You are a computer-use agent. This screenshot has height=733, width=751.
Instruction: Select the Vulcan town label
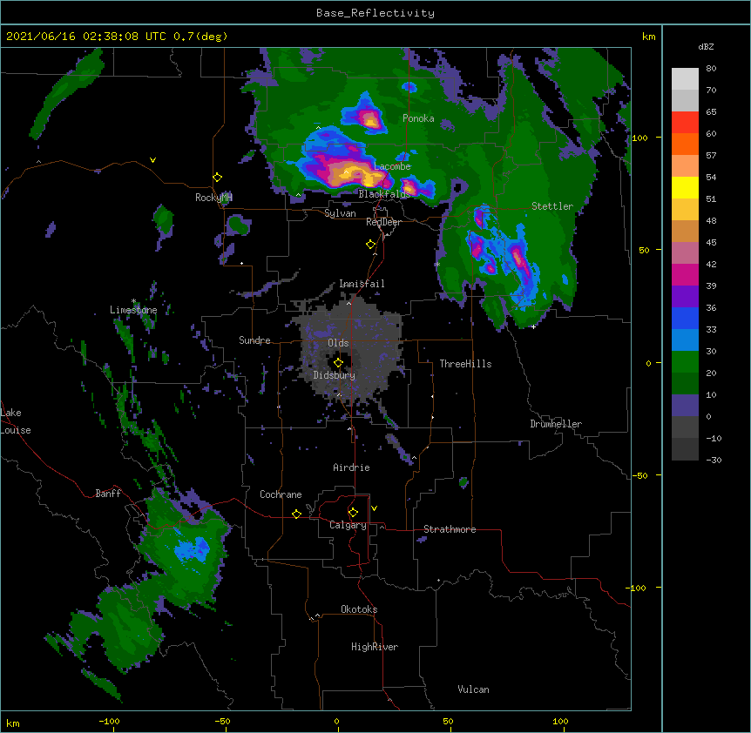click(x=473, y=689)
